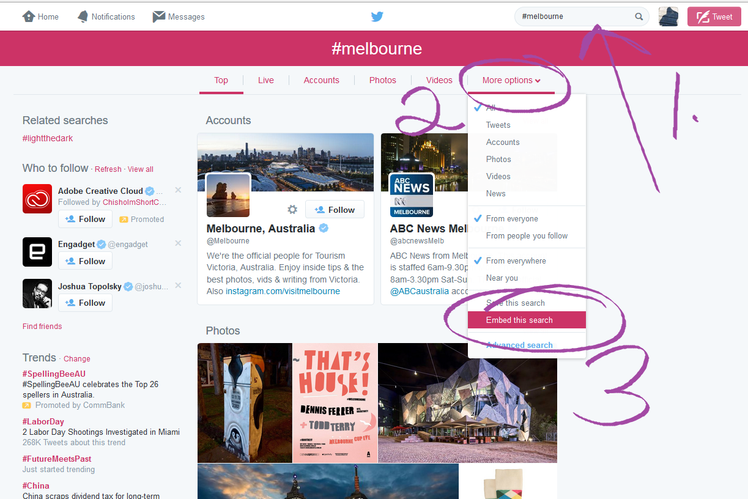Image resolution: width=748 pixels, height=499 pixels.
Task: Refresh Who to follow suggestions
Action: click(x=108, y=169)
